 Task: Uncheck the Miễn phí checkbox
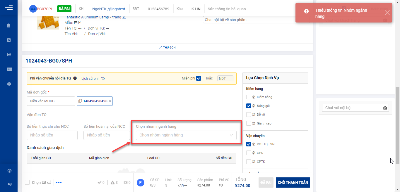(199, 78)
